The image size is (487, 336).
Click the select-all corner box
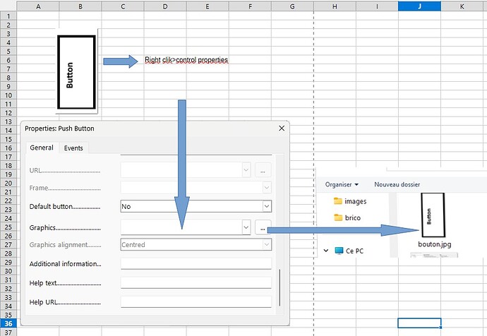pyautogui.click(x=8, y=6)
